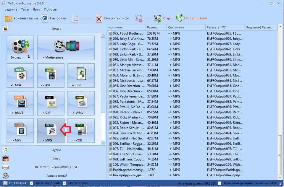284x187 pixels.
Task: Select row 088. Pentatonix
Action: pyautogui.click(x=192, y=101)
